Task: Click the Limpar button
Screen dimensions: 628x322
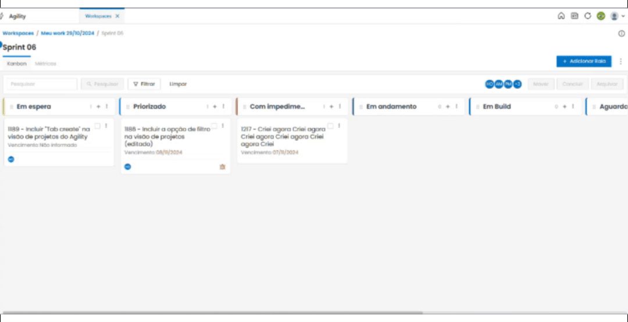Action: coord(178,84)
